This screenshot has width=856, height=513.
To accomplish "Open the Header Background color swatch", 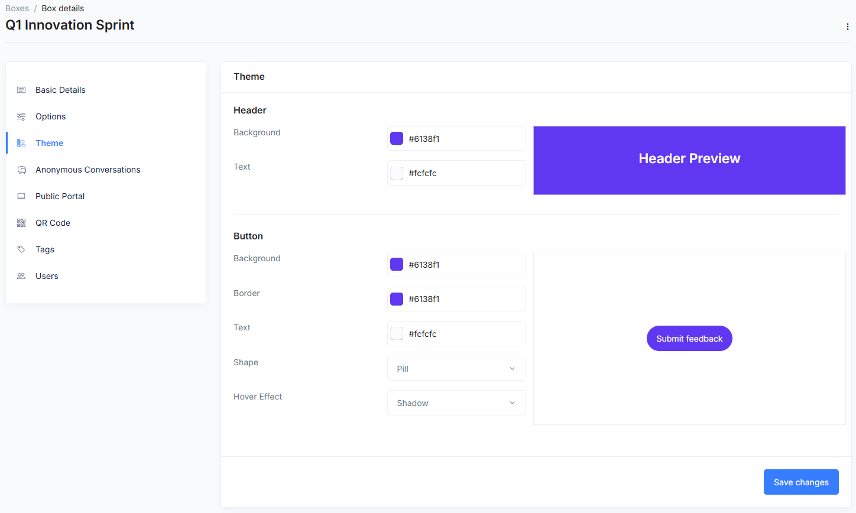I will (x=397, y=138).
